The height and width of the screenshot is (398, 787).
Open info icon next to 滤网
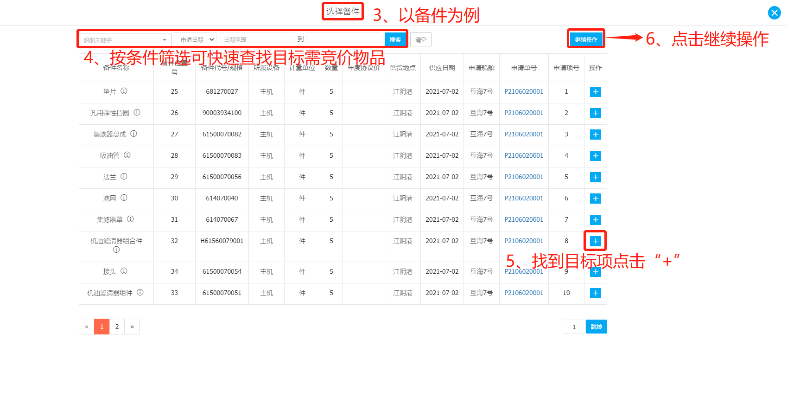(x=124, y=198)
